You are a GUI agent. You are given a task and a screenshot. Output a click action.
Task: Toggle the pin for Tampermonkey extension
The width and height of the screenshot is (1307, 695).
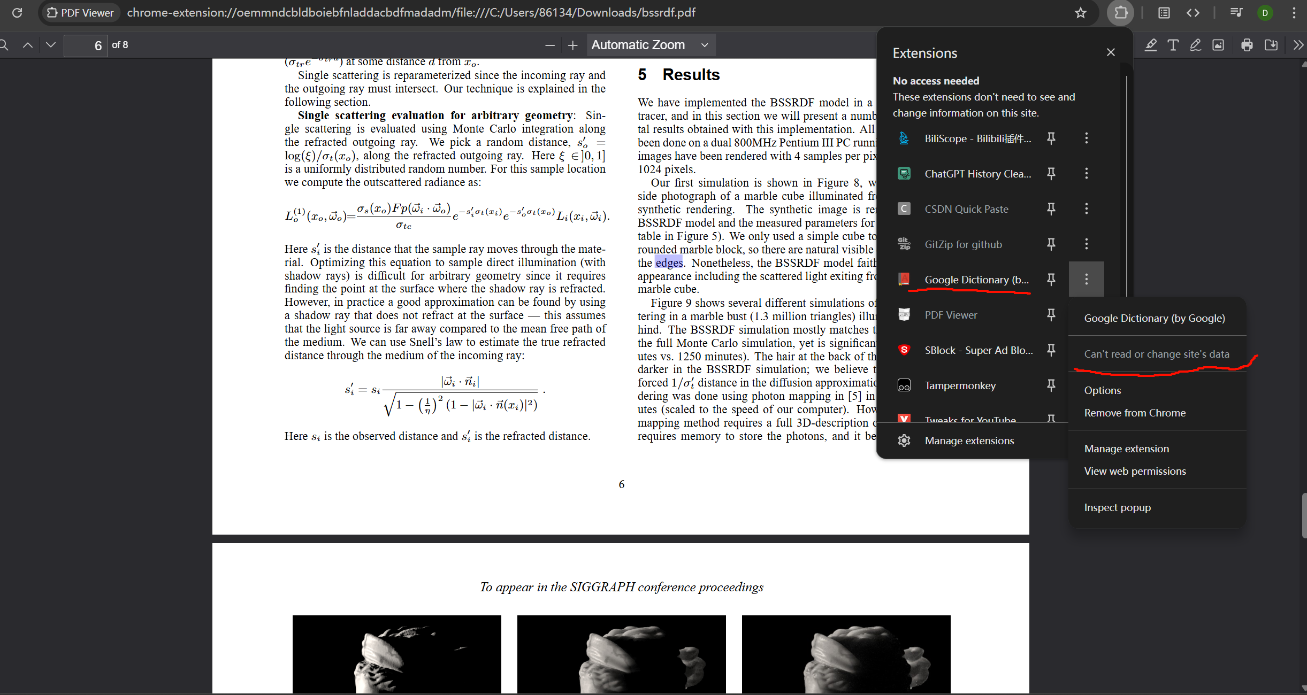click(x=1051, y=385)
